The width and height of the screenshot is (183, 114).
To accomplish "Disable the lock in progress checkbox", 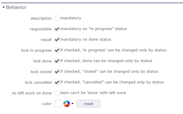I will pos(57,50).
